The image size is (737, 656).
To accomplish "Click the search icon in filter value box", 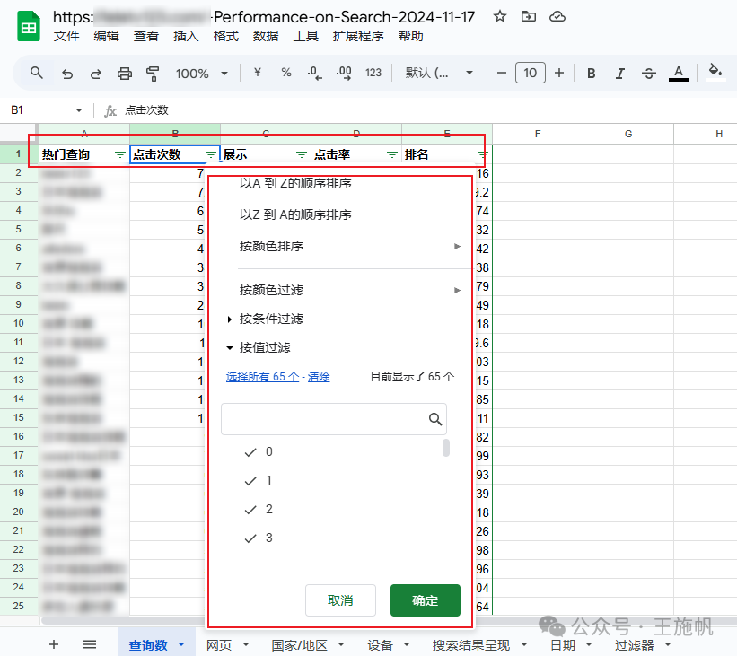I will [x=434, y=419].
